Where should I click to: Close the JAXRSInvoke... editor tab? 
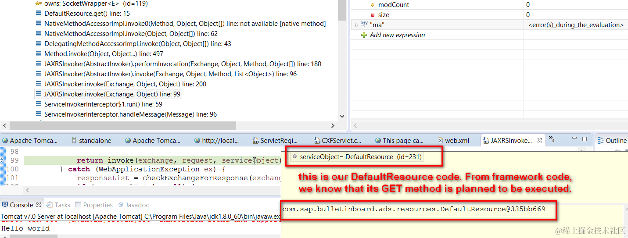tap(540, 140)
